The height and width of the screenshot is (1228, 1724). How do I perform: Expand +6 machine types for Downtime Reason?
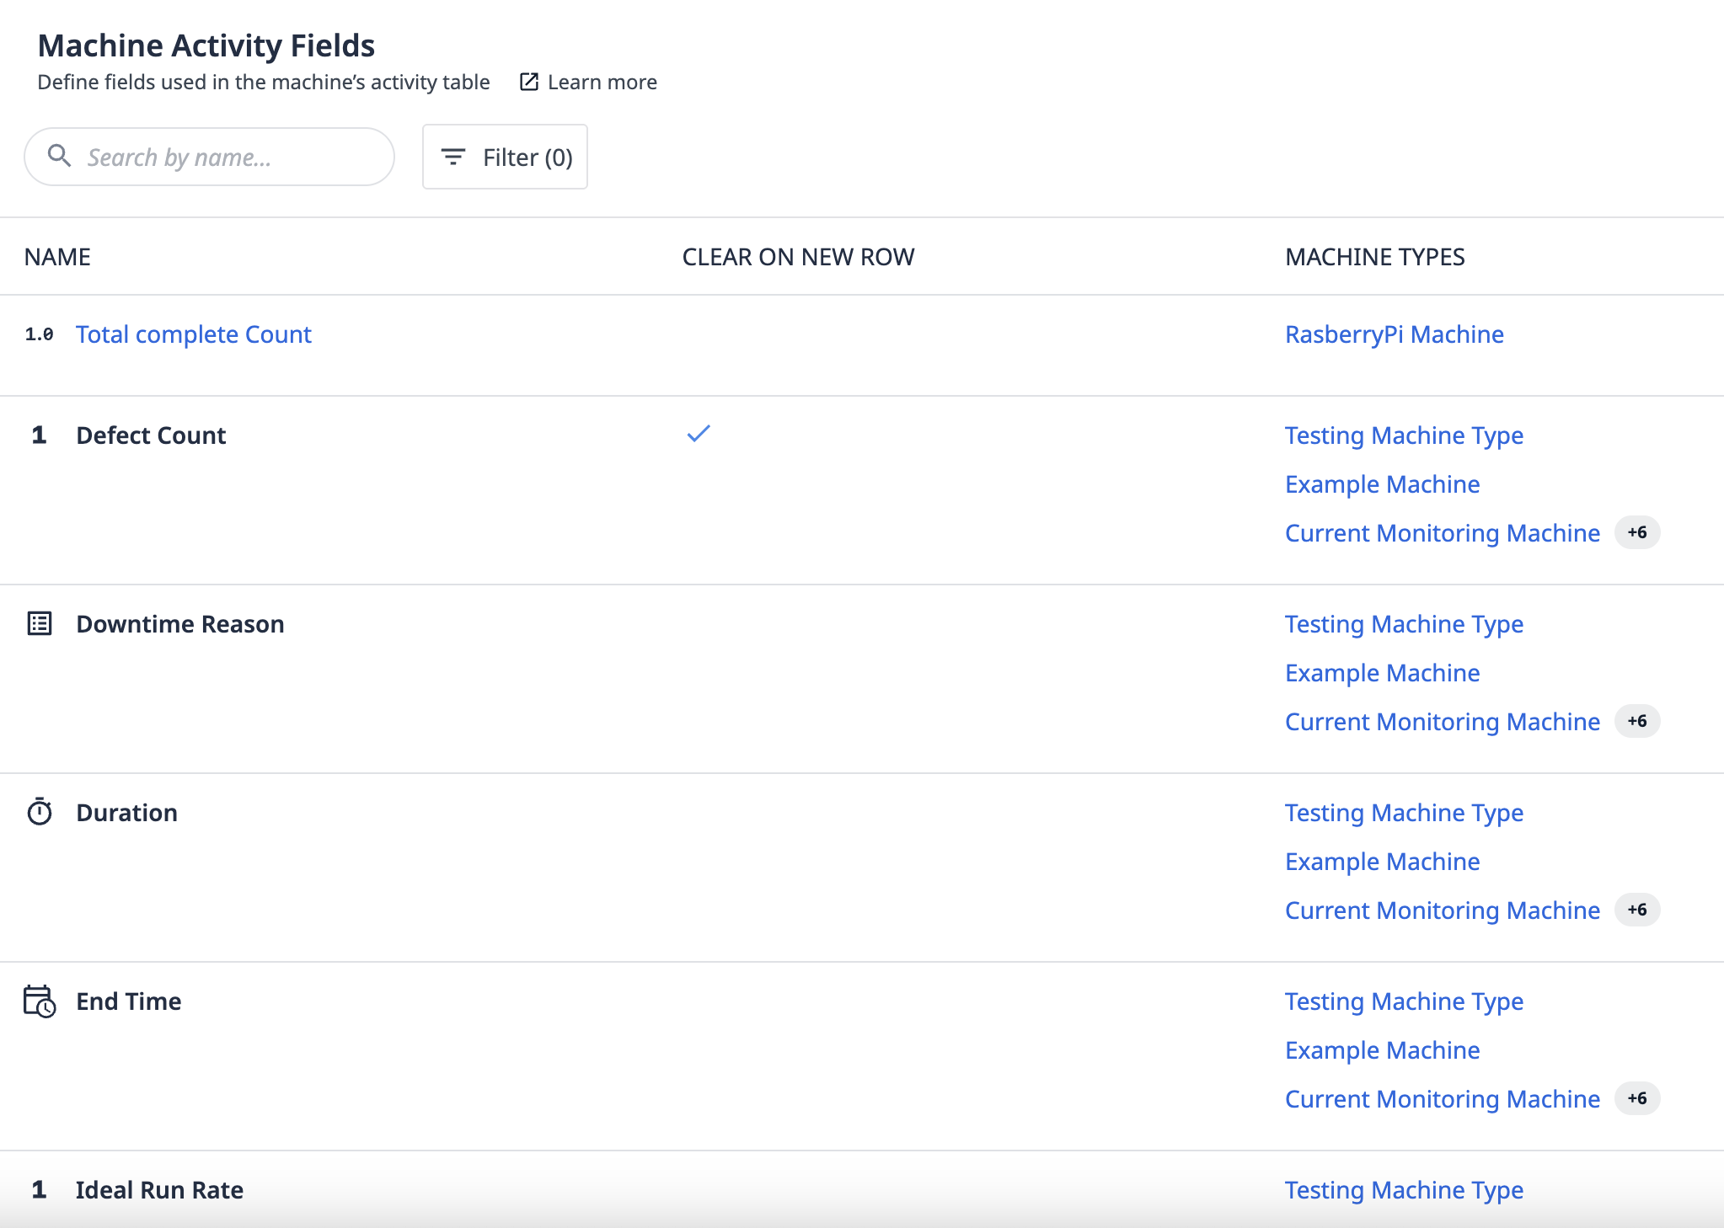[x=1636, y=721]
